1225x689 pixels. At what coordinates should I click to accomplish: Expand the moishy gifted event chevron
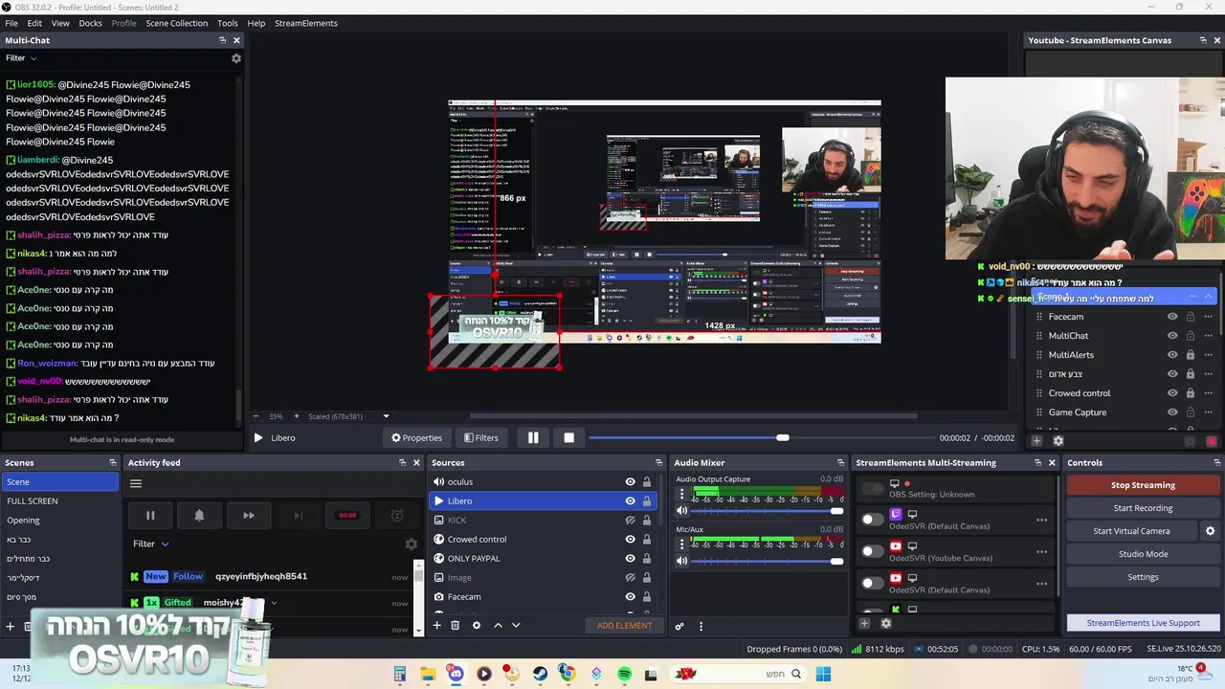(x=274, y=603)
